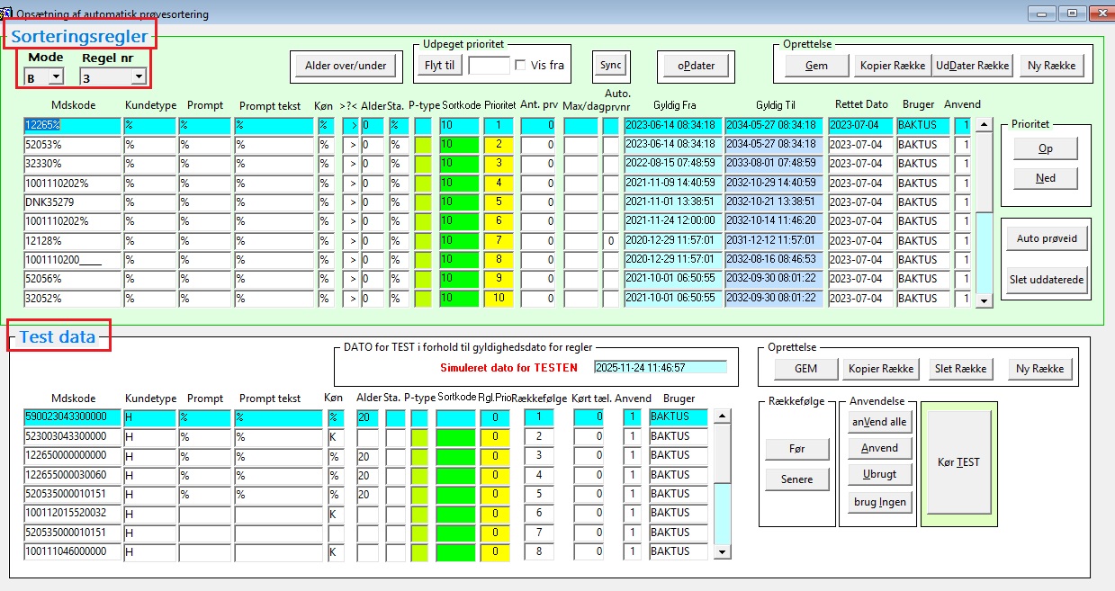Select the green Sortkode cell of row 52053%
The width and height of the screenshot is (1115, 591).
(459, 145)
